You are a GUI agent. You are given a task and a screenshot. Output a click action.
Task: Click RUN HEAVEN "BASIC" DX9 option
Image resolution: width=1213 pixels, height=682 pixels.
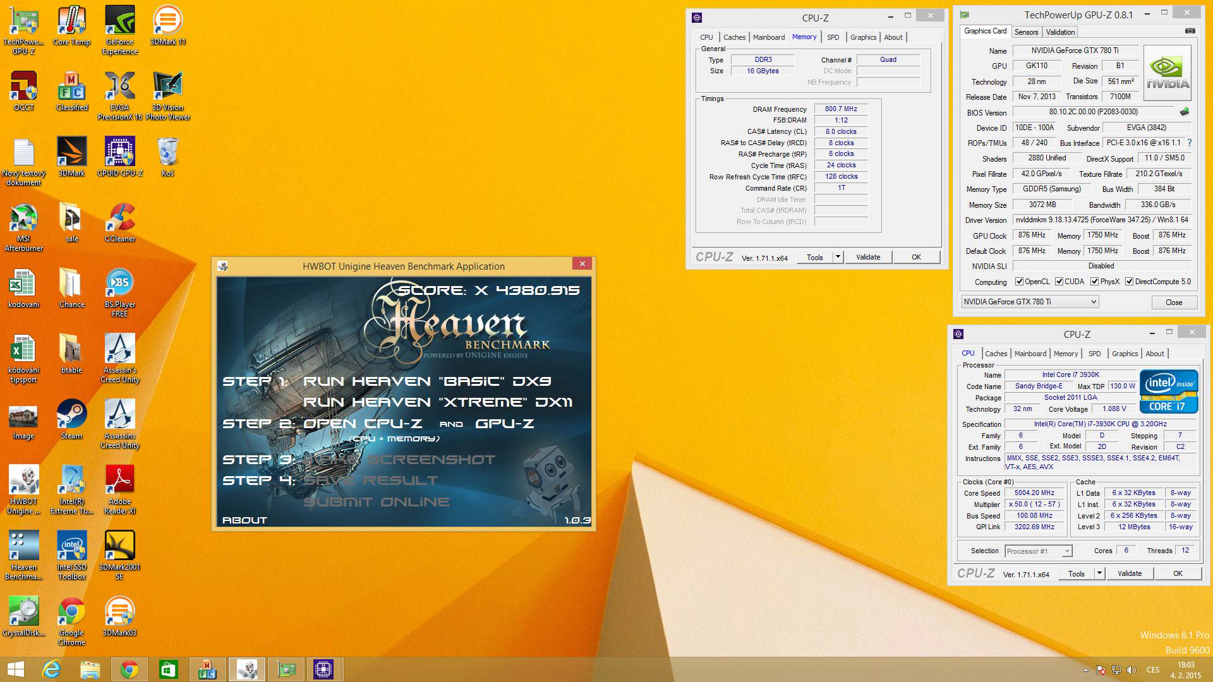click(427, 381)
